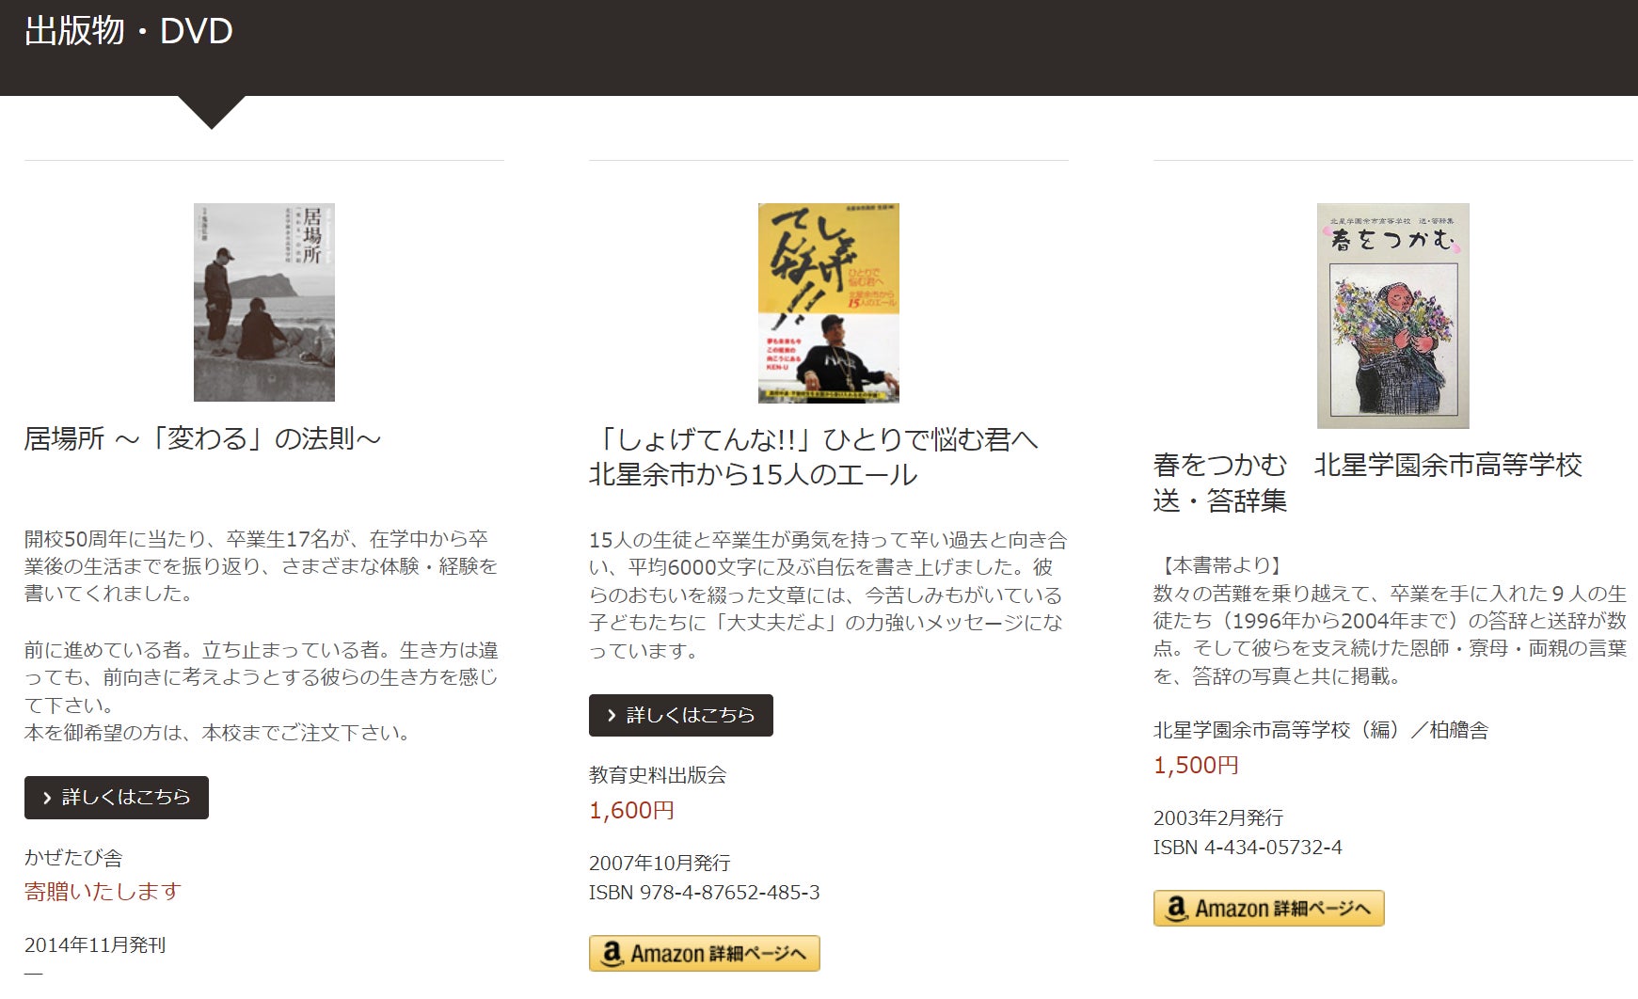Image resolution: width=1638 pixels, height=999 pixels.
Task: Open Amazon 詳細ページへ for 春をつかむ book
Action: tap(1269, 908)
